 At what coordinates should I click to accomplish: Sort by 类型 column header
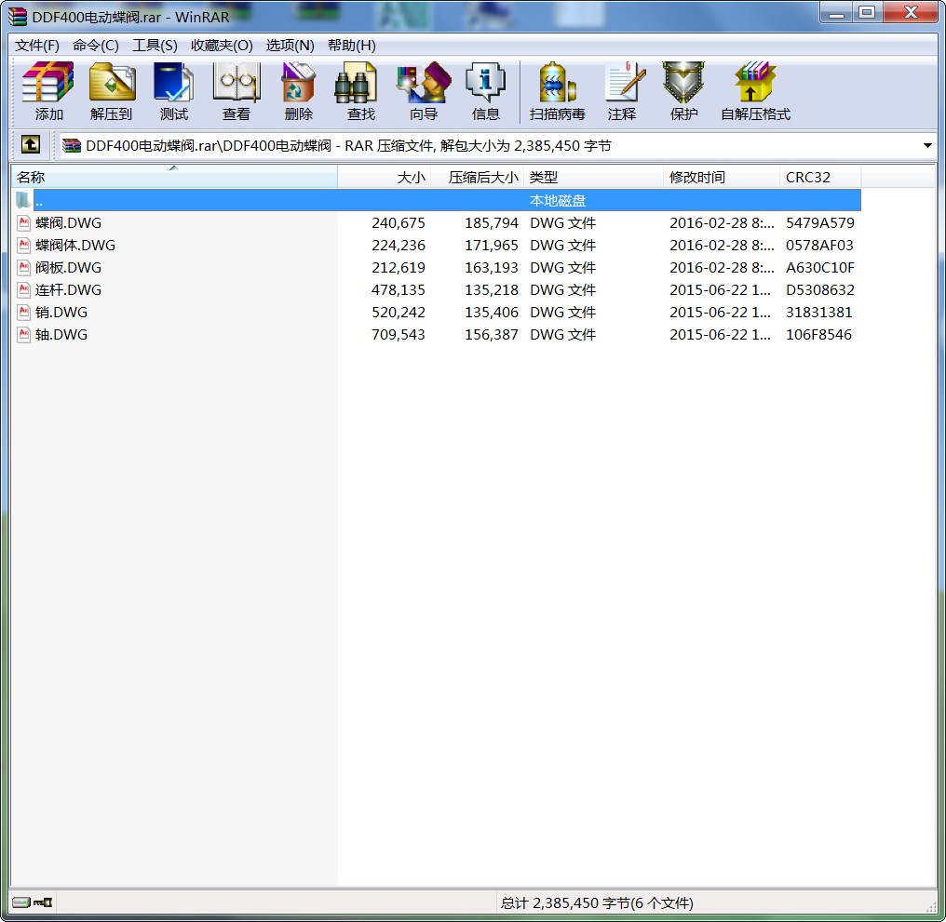(594, 178)
